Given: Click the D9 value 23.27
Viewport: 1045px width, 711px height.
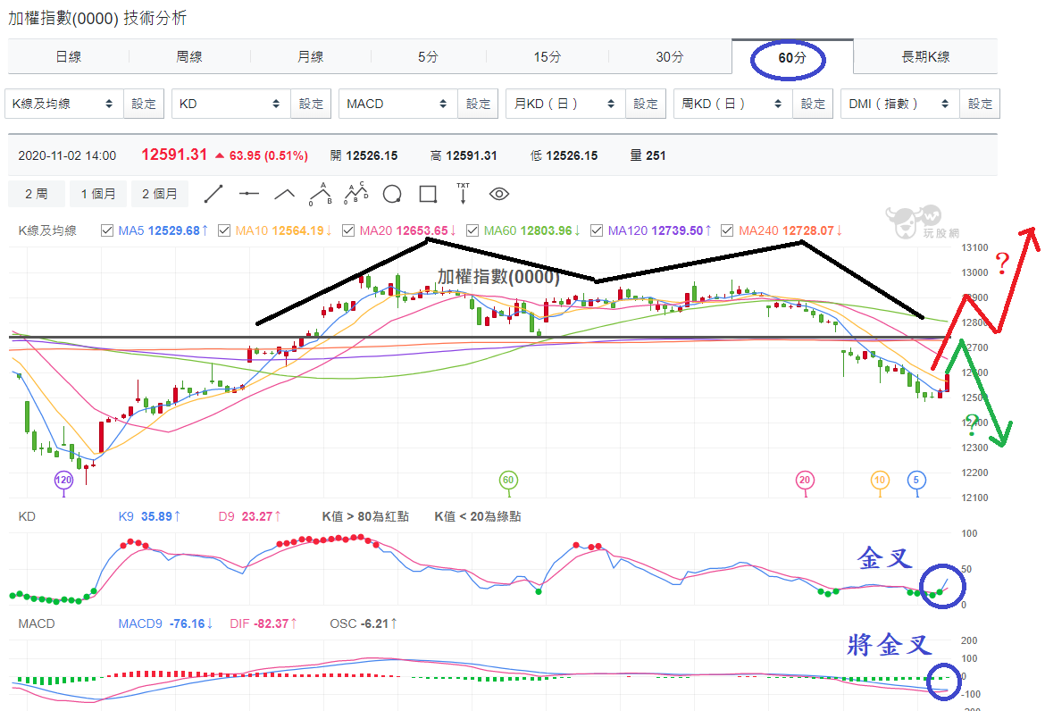Looking at the screenshot, I should click(257, 516).
